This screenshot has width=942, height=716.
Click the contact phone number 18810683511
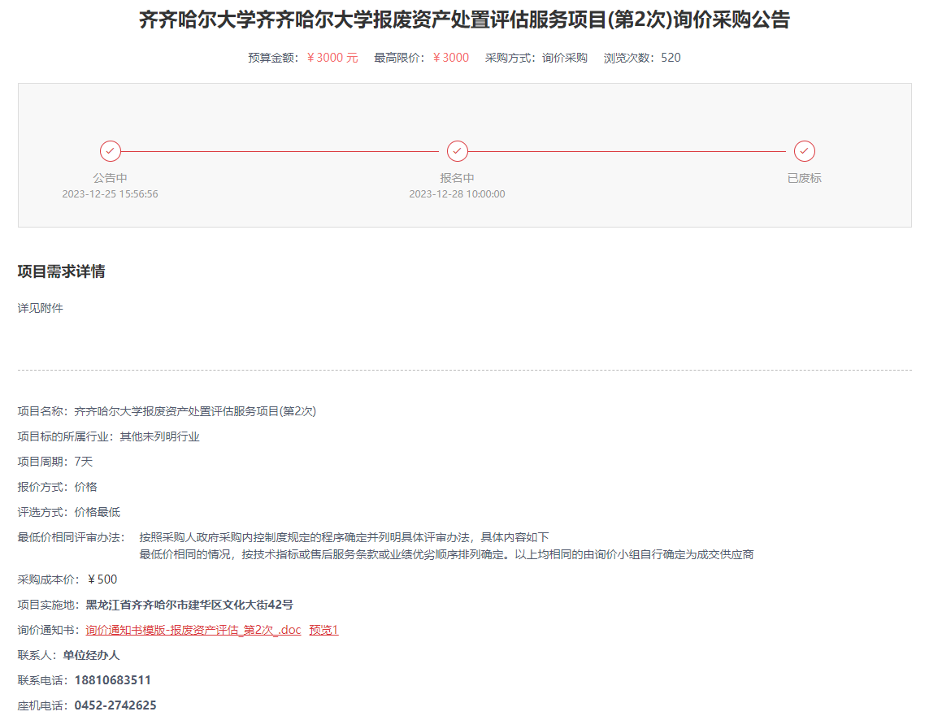(x=112, y=680)
